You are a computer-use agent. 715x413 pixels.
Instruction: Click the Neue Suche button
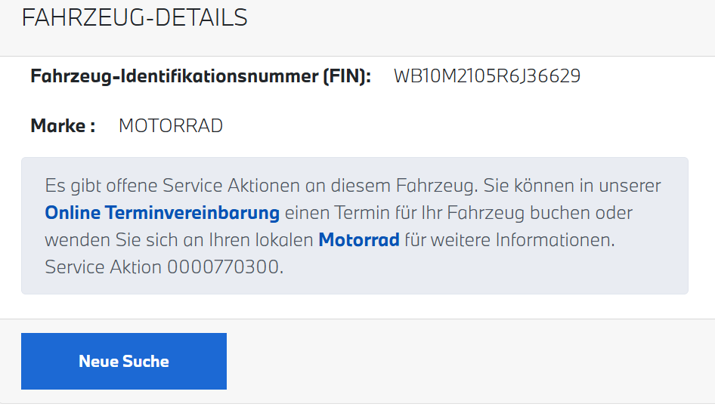124,361
